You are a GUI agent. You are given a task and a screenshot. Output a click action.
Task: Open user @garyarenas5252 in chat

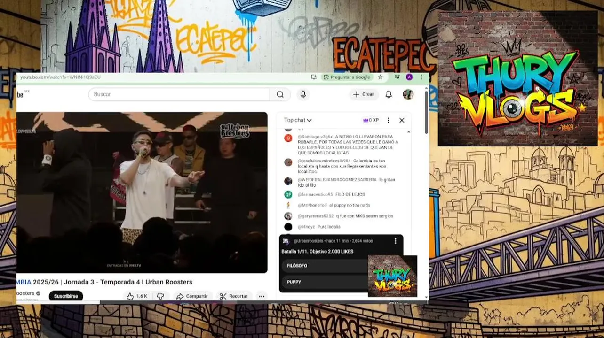[x=316, y=216]
